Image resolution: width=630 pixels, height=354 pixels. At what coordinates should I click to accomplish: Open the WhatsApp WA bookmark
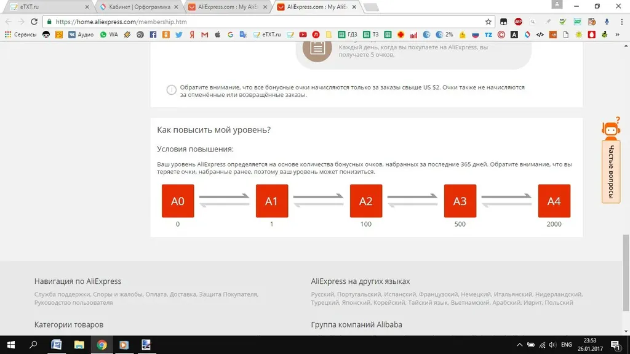pyautogui.click(x=109, y=34)
